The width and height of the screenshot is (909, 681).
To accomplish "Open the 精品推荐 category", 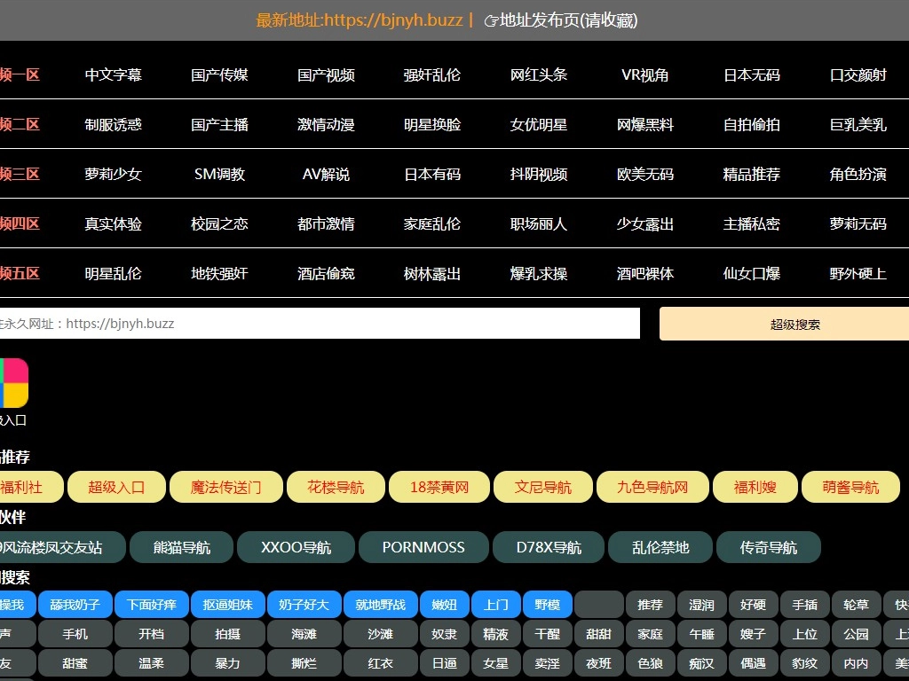I will click(752, 175).
